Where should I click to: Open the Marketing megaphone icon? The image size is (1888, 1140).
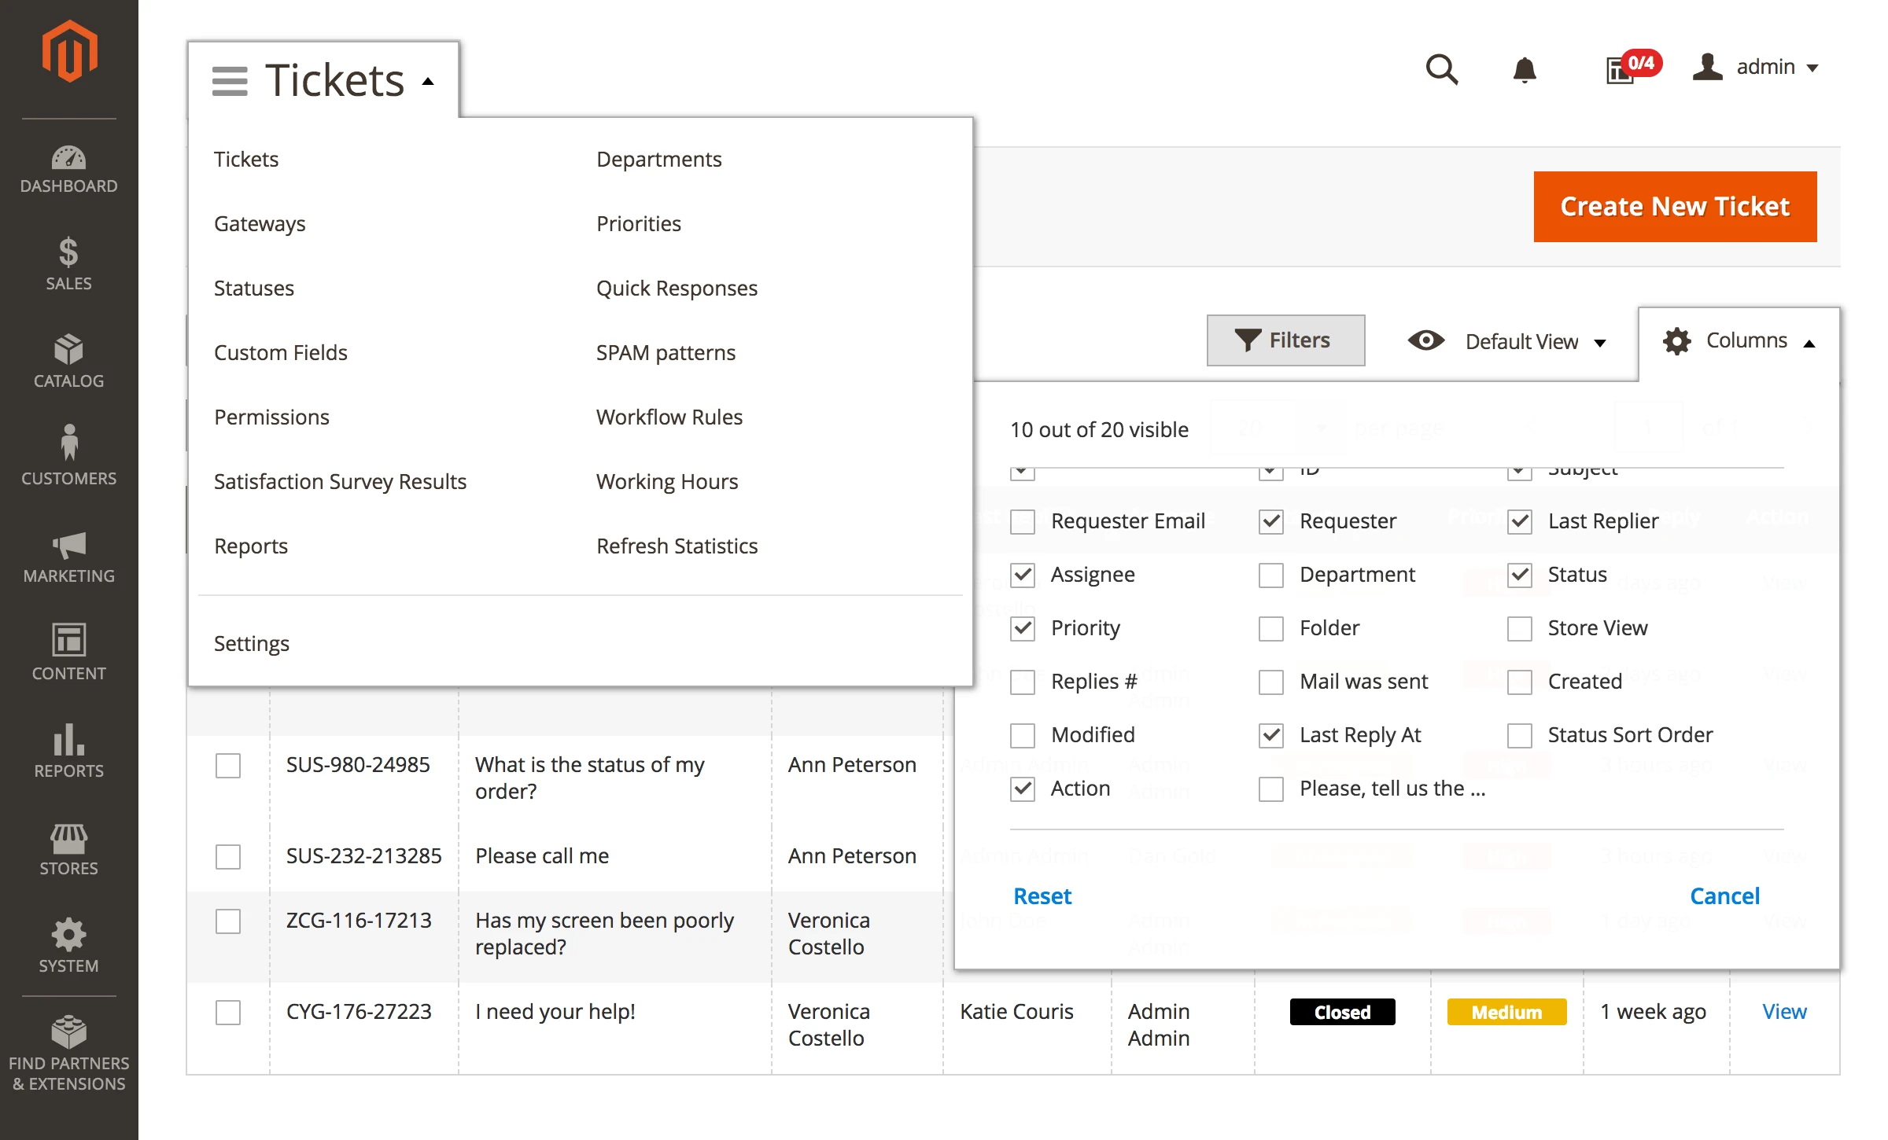click(69, 546)
